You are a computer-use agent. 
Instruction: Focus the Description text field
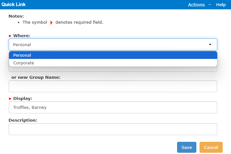[x=113, y=129]
